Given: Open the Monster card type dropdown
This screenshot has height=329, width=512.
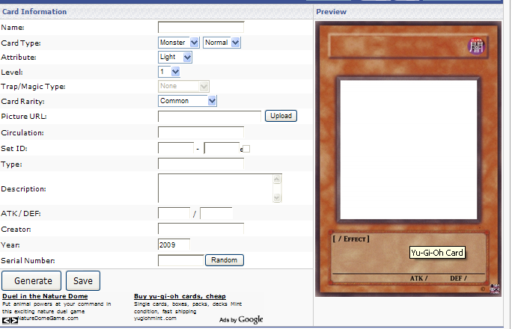Looking at the screenshot, I should point(179,43).
